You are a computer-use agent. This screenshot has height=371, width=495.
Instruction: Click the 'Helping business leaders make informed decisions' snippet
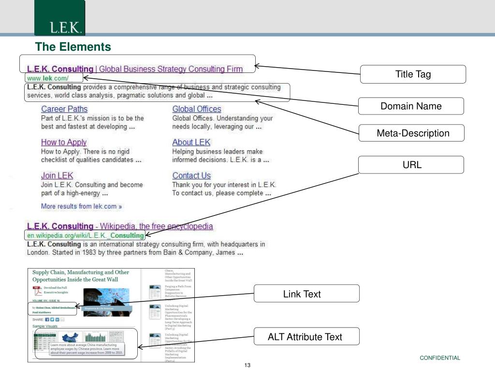(220, 156)
